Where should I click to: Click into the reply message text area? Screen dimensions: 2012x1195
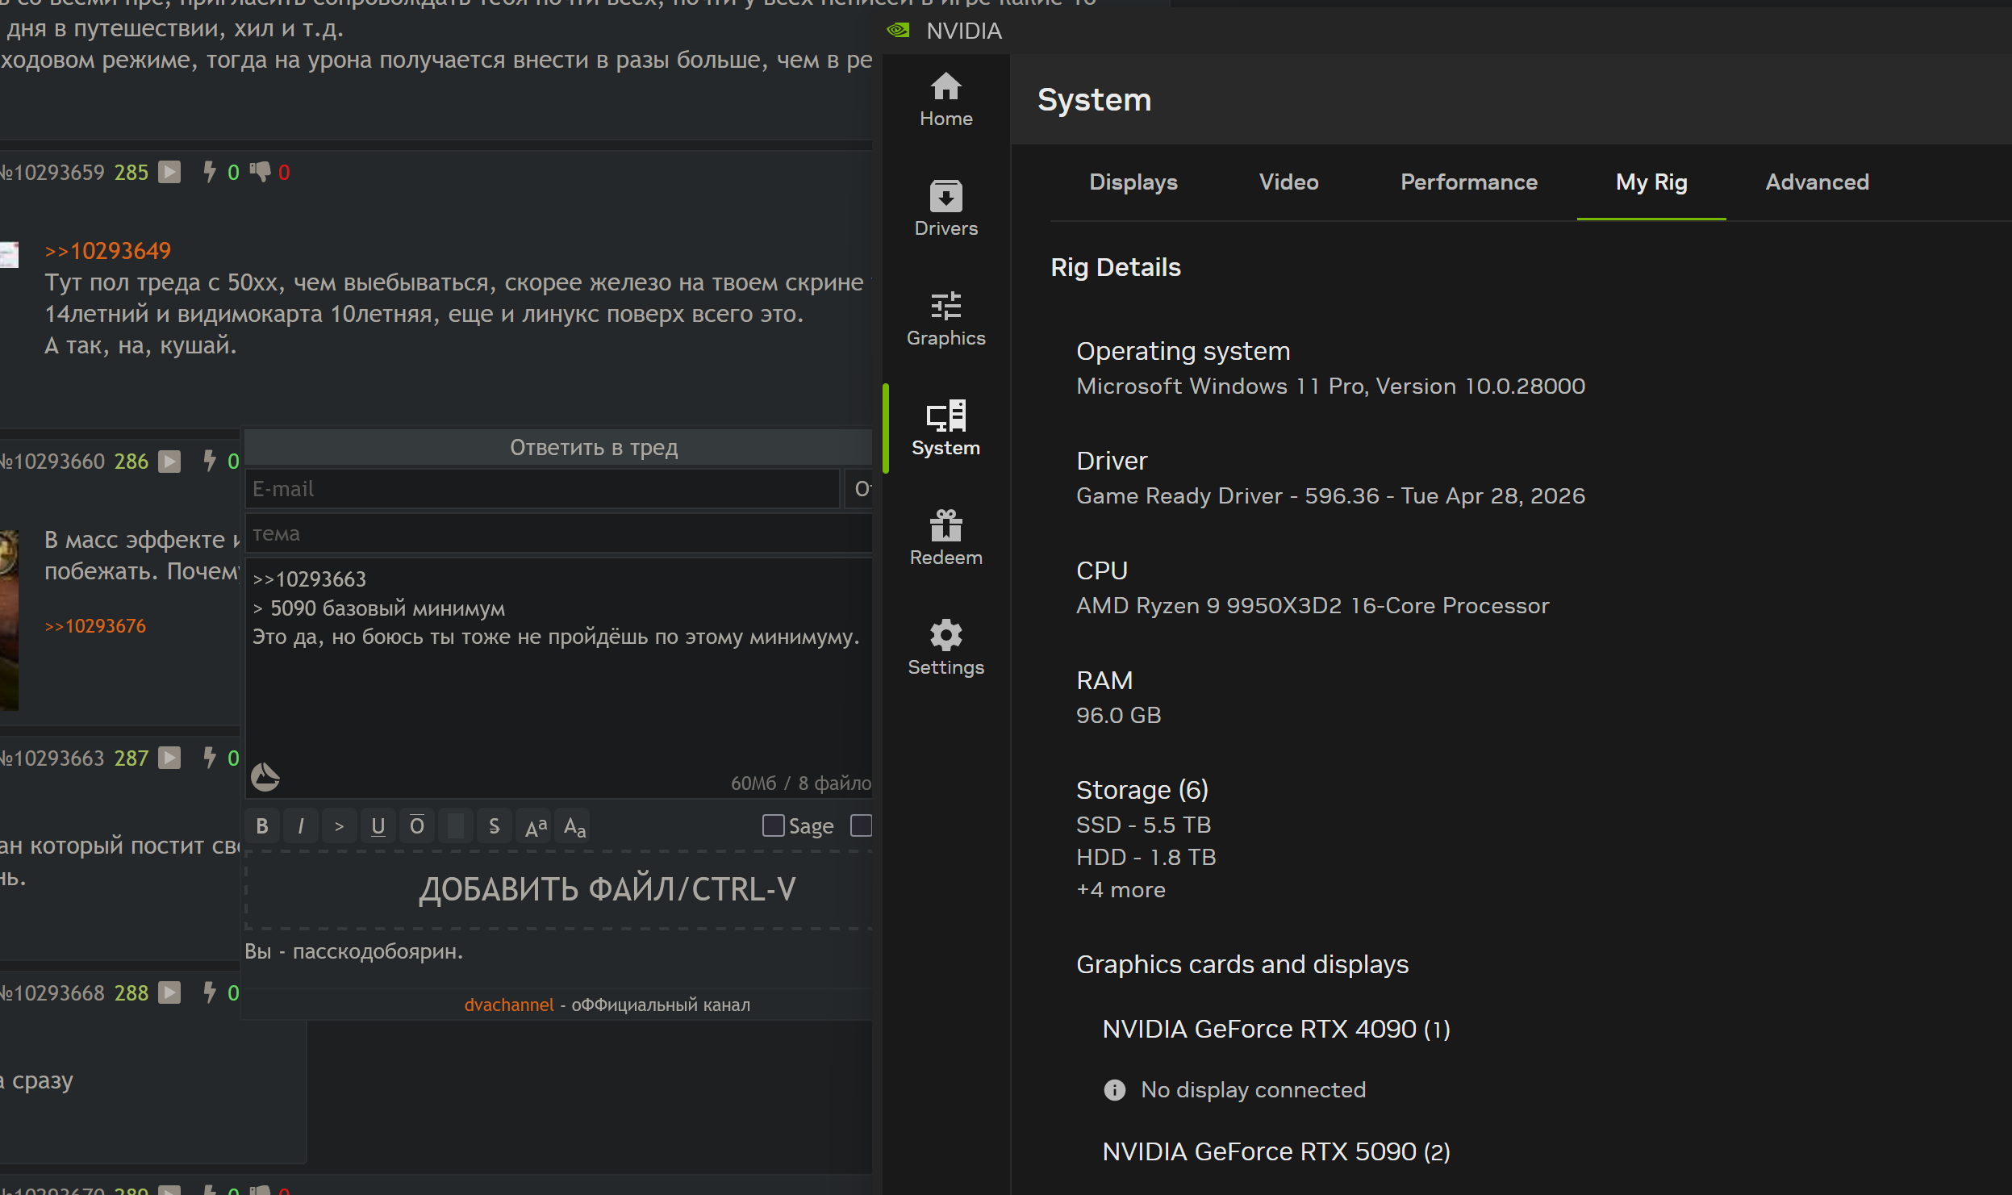tap(558, 678)
